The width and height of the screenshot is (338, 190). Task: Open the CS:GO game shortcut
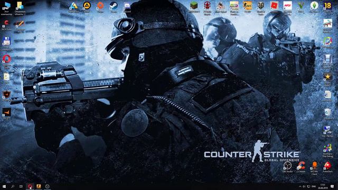[x=248, y=7]
